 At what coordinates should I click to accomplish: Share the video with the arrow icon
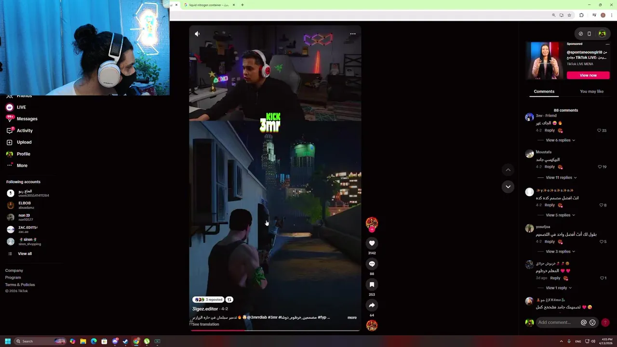(372, 305)
